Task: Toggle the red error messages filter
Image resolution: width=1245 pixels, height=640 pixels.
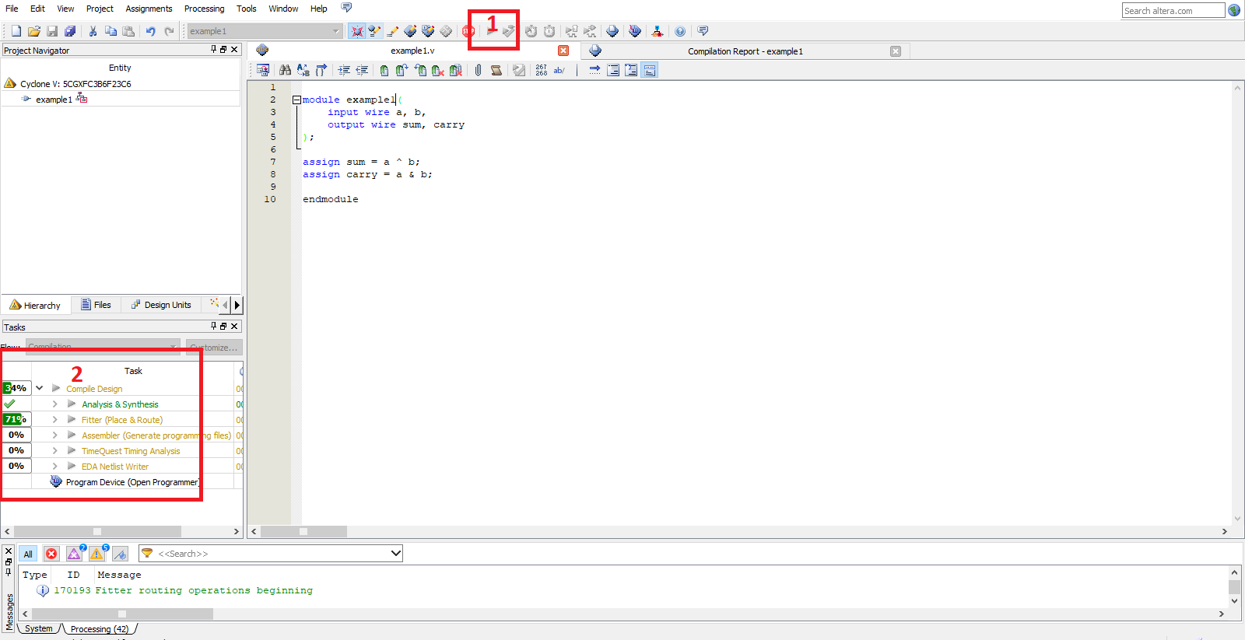Action: tap(51, 554)
